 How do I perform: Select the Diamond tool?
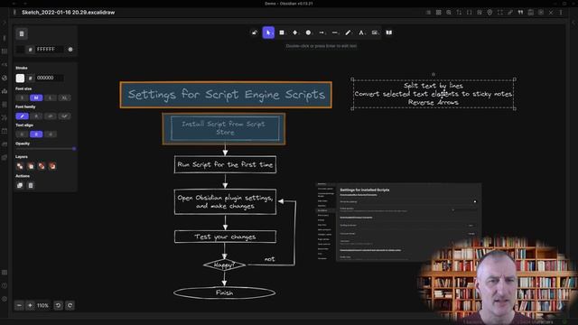295,32
